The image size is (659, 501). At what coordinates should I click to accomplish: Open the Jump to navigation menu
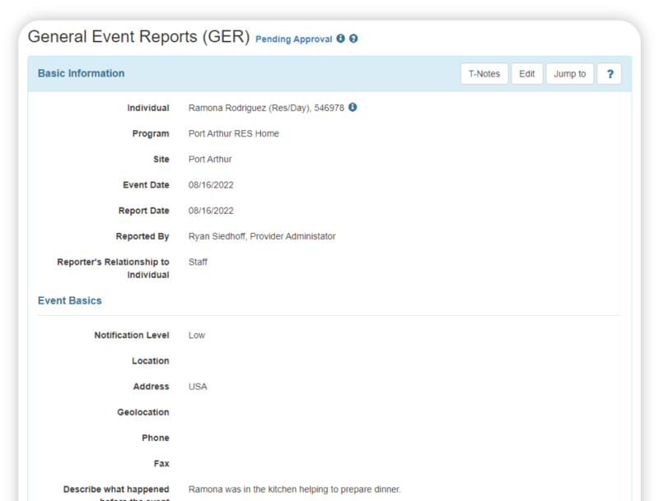pos(570,73)
